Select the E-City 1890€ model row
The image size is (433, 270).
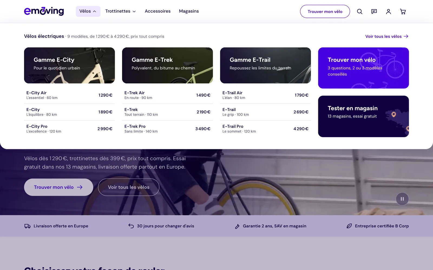(x=69, y=112)
